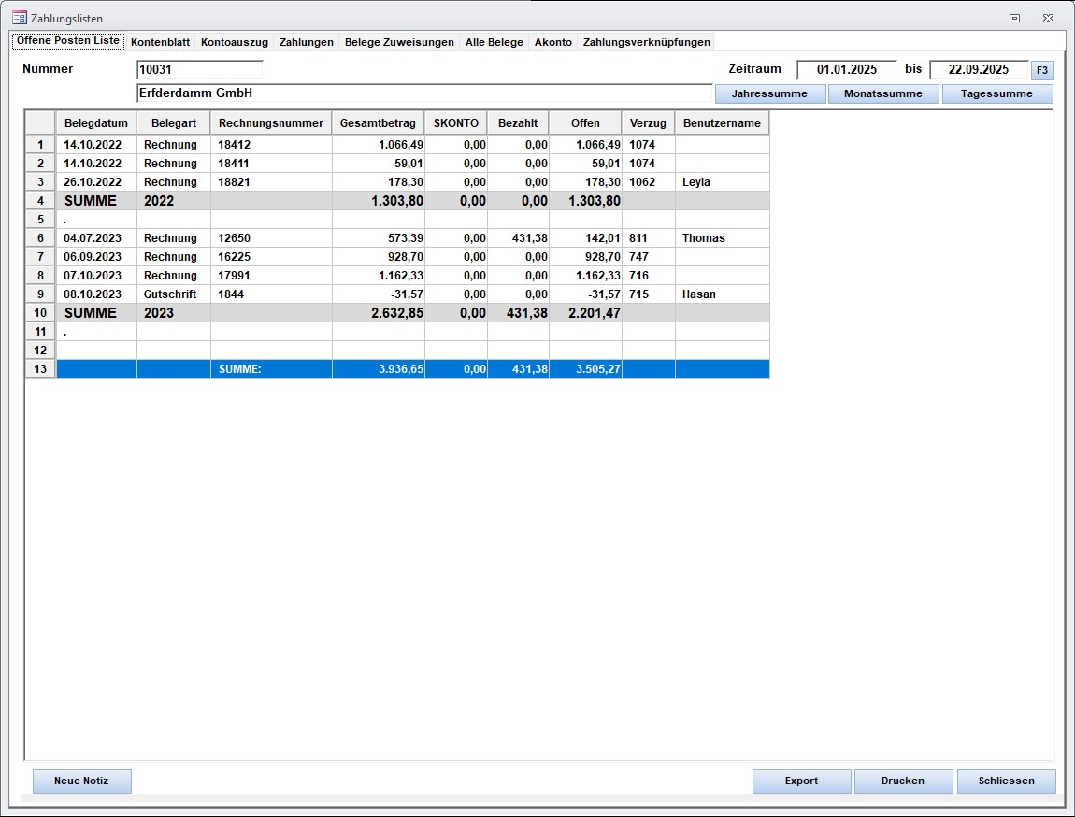Image resolution: width=1075 pixels, height=817 pixels.
Task: Sort by the Belegdatum column header
Action: point(95,122)
